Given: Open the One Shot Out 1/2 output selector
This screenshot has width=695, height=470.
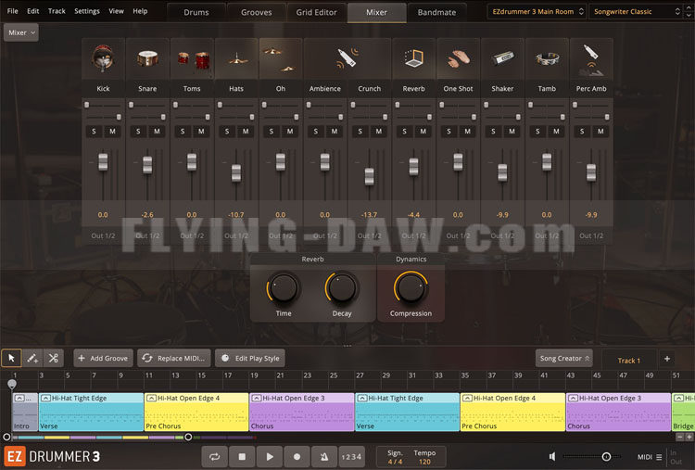Looking at the screenshot, I should click(x=458, y=235).
